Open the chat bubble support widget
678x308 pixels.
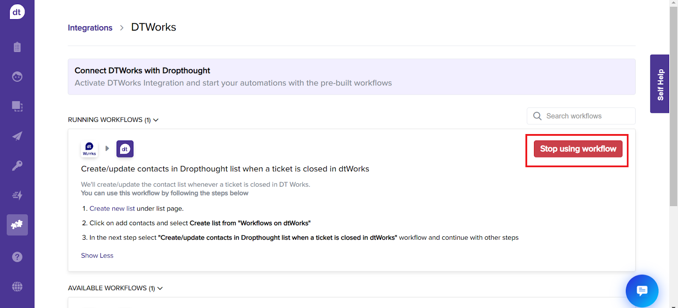pyautogui.click(x=642, y=291)
